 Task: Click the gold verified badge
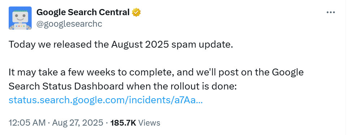136,12
